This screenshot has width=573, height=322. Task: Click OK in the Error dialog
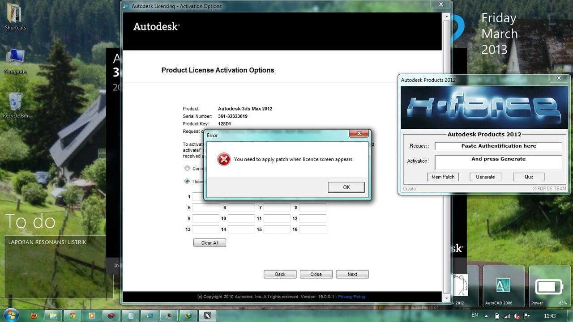tap(346, 187)
